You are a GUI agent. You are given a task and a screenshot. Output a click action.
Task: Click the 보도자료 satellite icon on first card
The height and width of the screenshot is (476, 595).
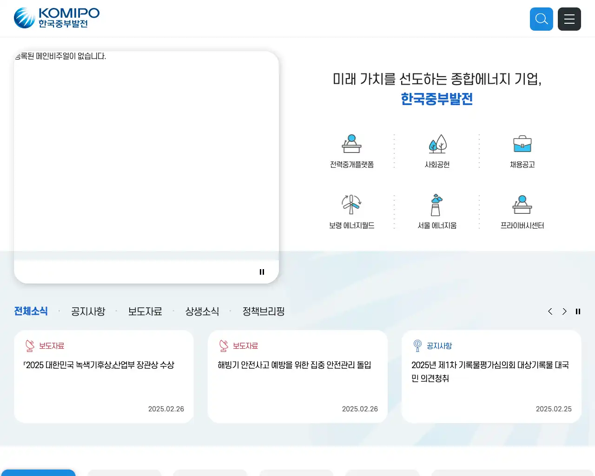[30, 346]
